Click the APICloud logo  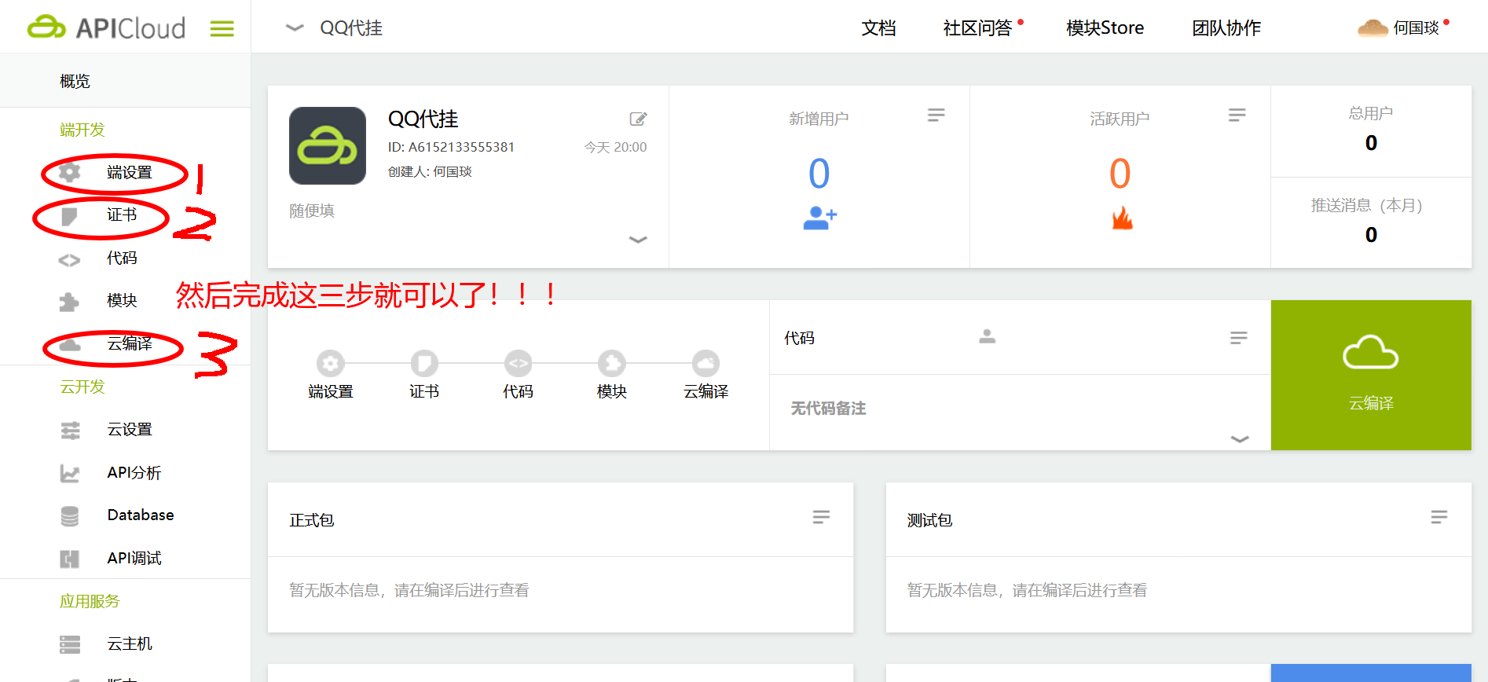coord(107,27)
